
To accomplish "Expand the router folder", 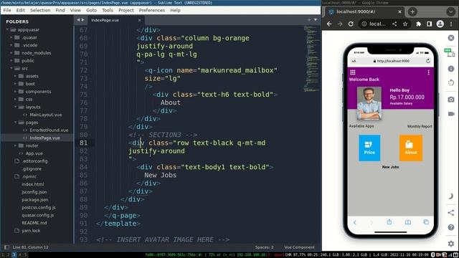I will point(15,145).
